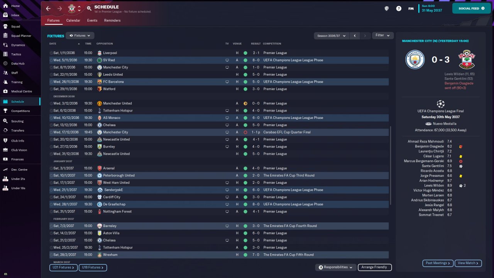This screenshot has width=494, height=278.
Task: Toggle the check circle beside Wed, 21/1/2037
Action: pos(51,190)
